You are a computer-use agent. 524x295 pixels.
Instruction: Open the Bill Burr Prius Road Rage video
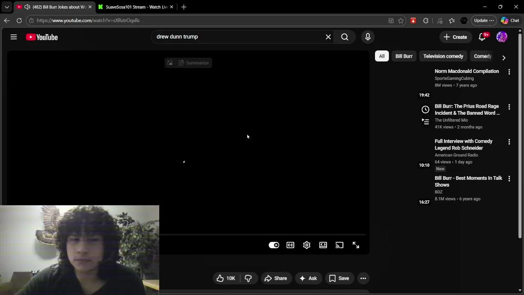[x=467, y=109]
